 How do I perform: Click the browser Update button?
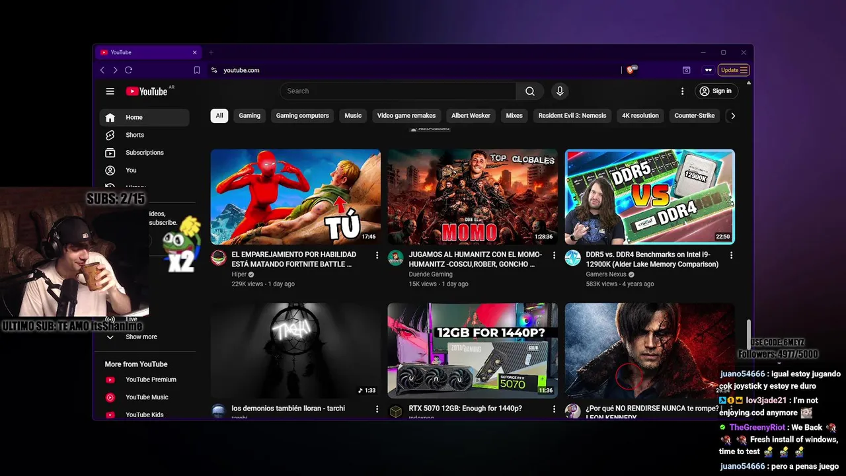(734, 70)
